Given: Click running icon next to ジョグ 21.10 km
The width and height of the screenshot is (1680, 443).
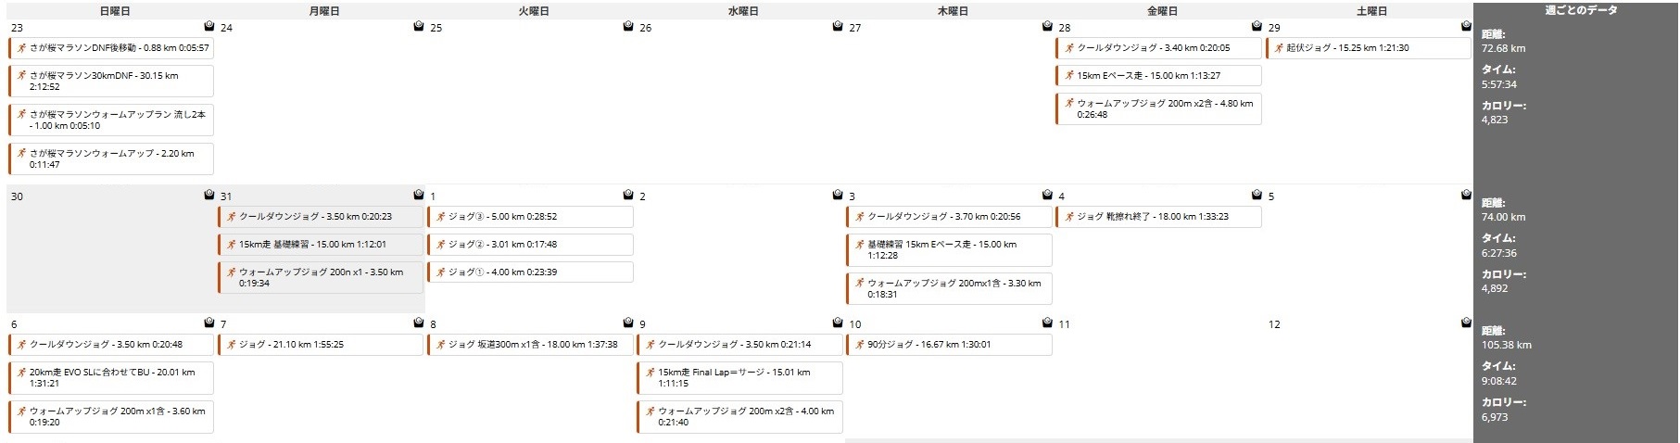Looking at the screenshot, I should (x=231, y=344).
